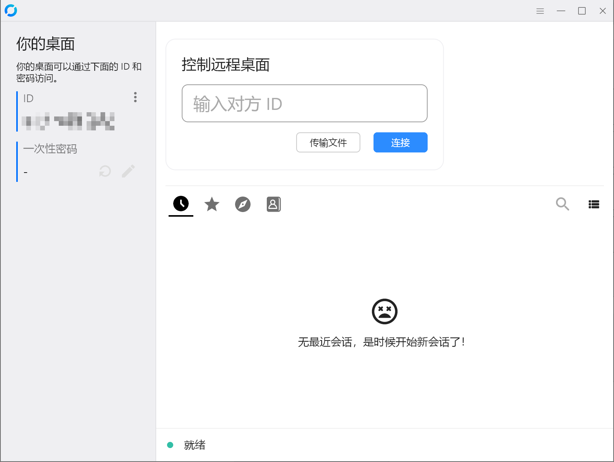Click the search magnifier icon
The image size is (614, 462).
coord(562,204)
